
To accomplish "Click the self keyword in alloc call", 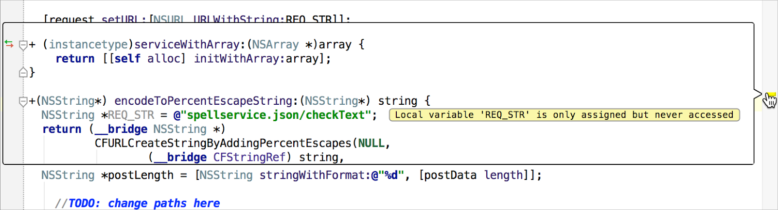I will coord(127,59).
